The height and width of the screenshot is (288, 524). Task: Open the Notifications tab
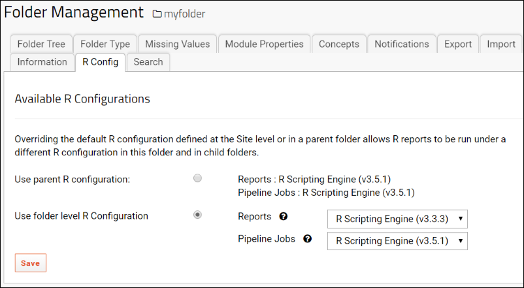(x=401, y=44)
